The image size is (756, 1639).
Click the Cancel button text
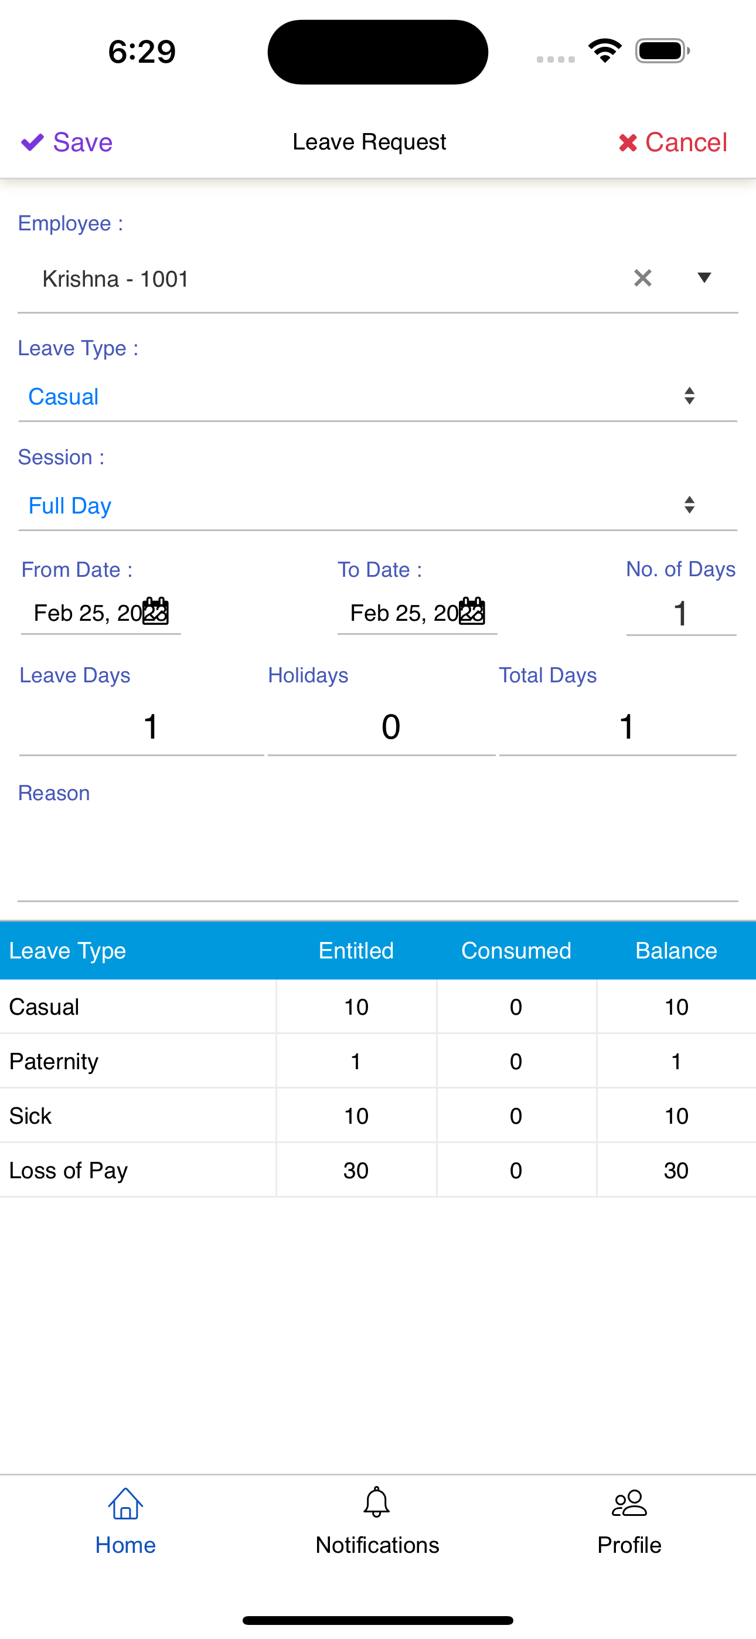tap(686, 143)
